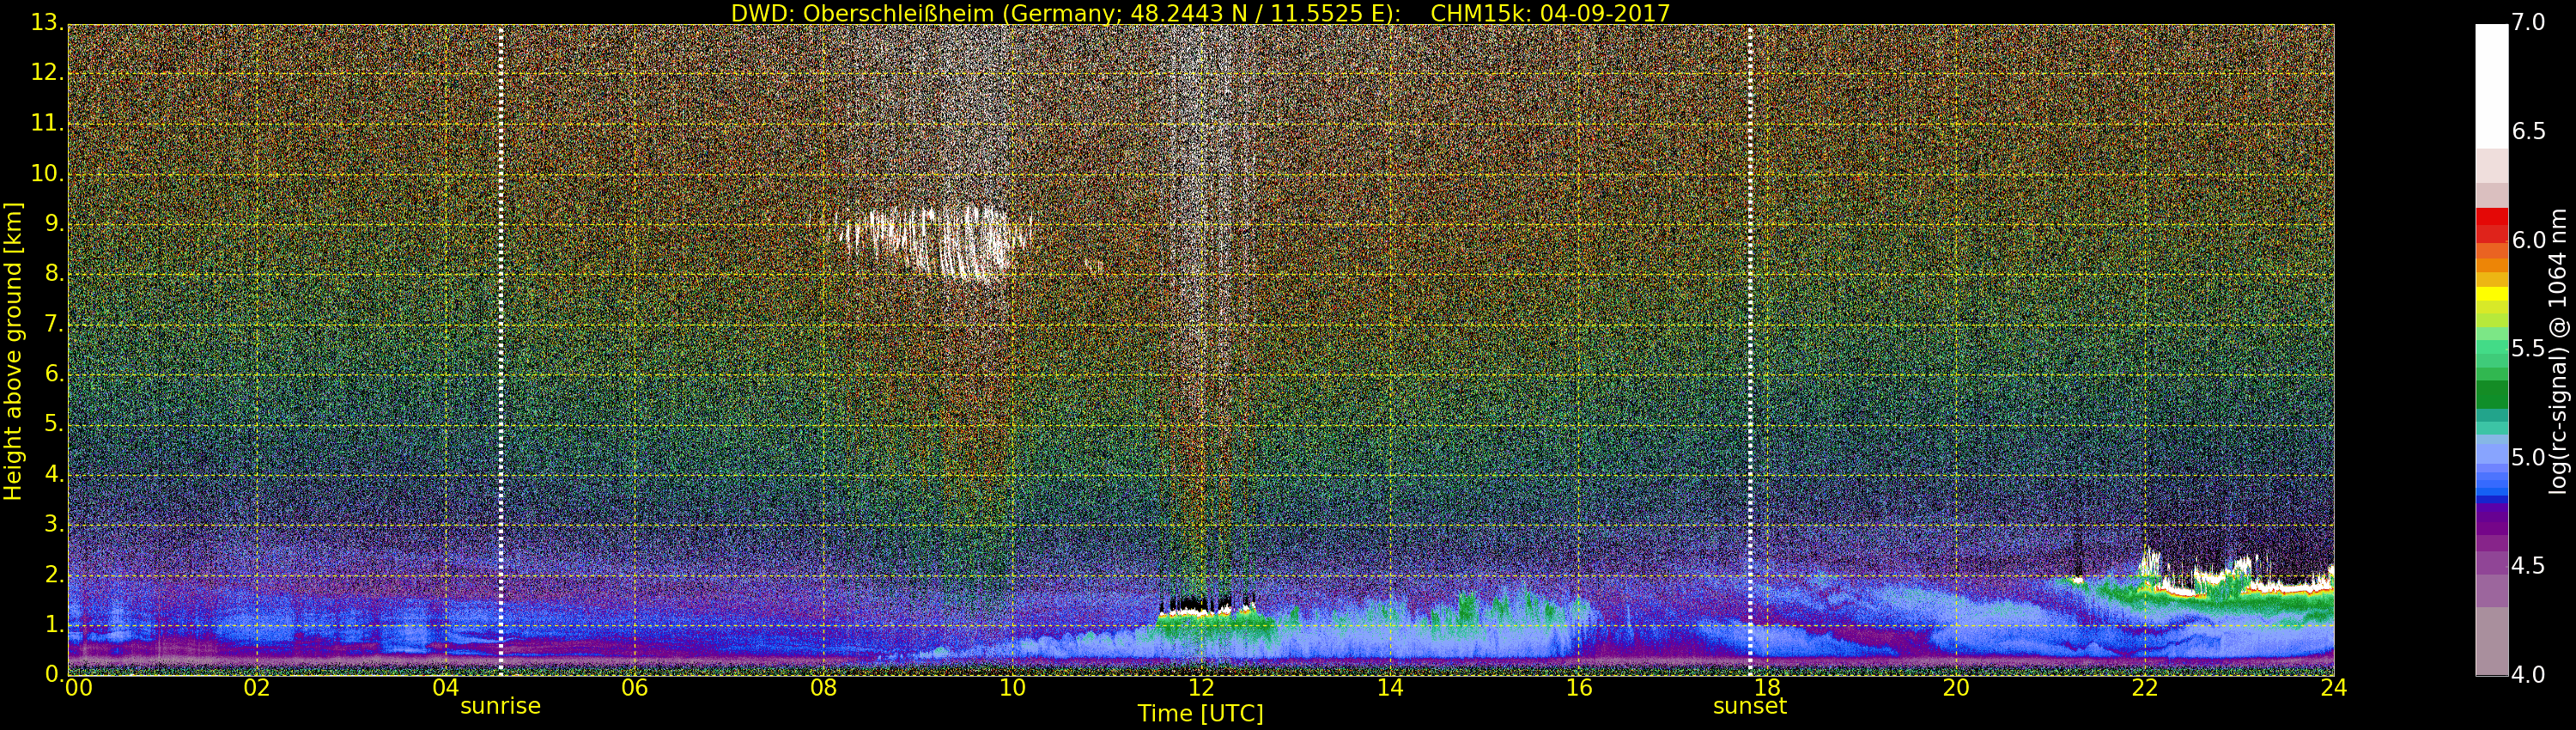Click the 12 tick on the time axis
This screenshot has height=730, width=2576.
pos(1200,688)
